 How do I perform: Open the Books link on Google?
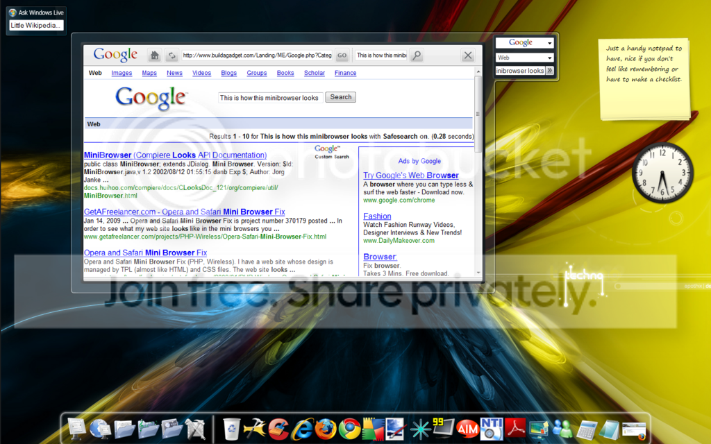(285, 73)
